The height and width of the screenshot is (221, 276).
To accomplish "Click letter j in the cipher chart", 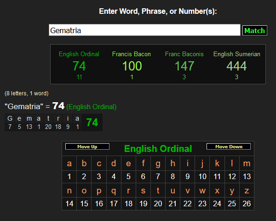I will (202, 163).
